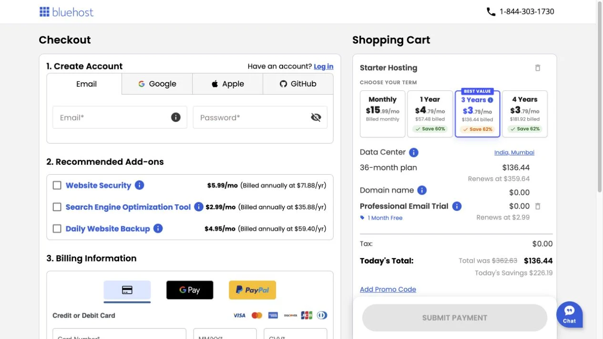
Task: Click Domain name info icon
Action: point(422,190)
